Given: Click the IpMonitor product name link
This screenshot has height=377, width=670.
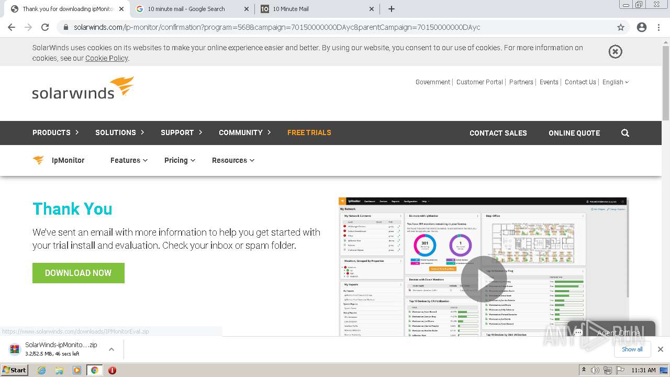Looking at the screenshot, I should 68,160.
